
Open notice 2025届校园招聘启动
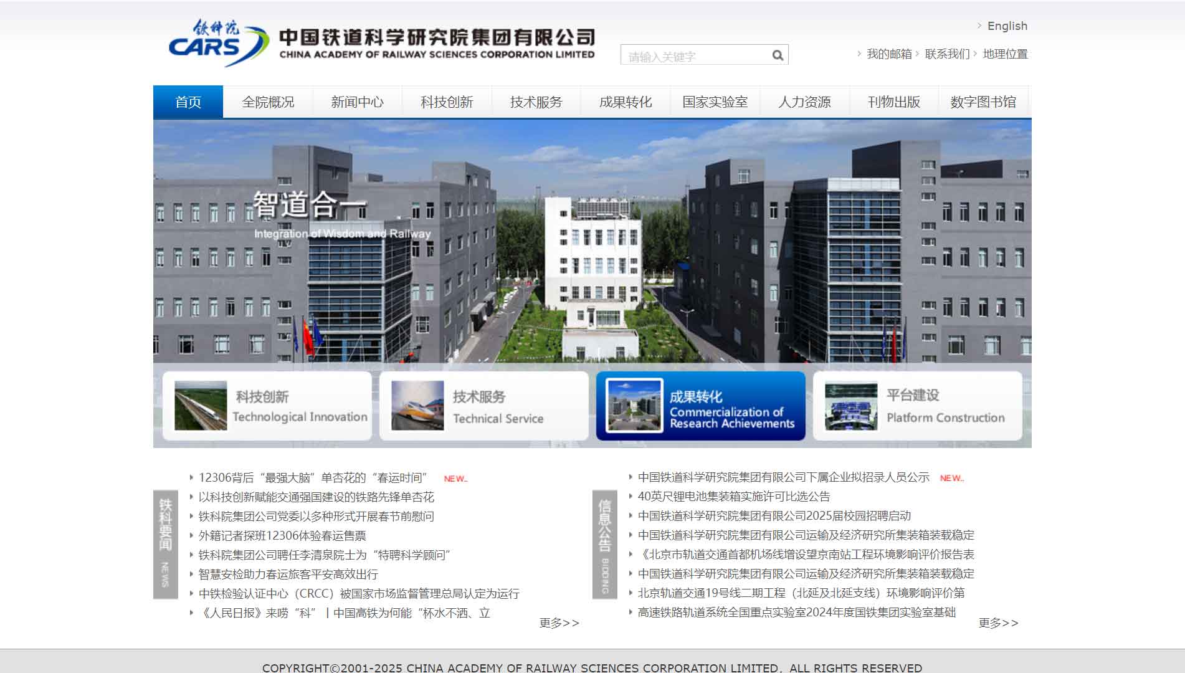774,516
